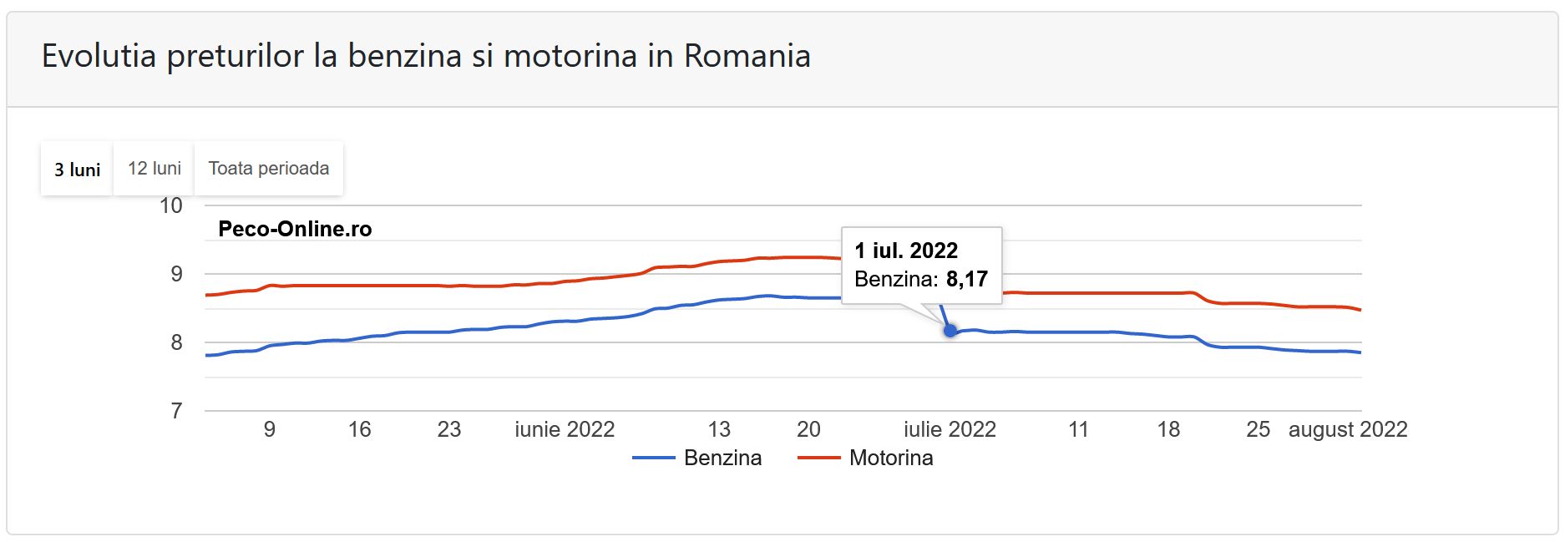Click the Benzina legend label

pyautogui.click(x=722, y=458)
